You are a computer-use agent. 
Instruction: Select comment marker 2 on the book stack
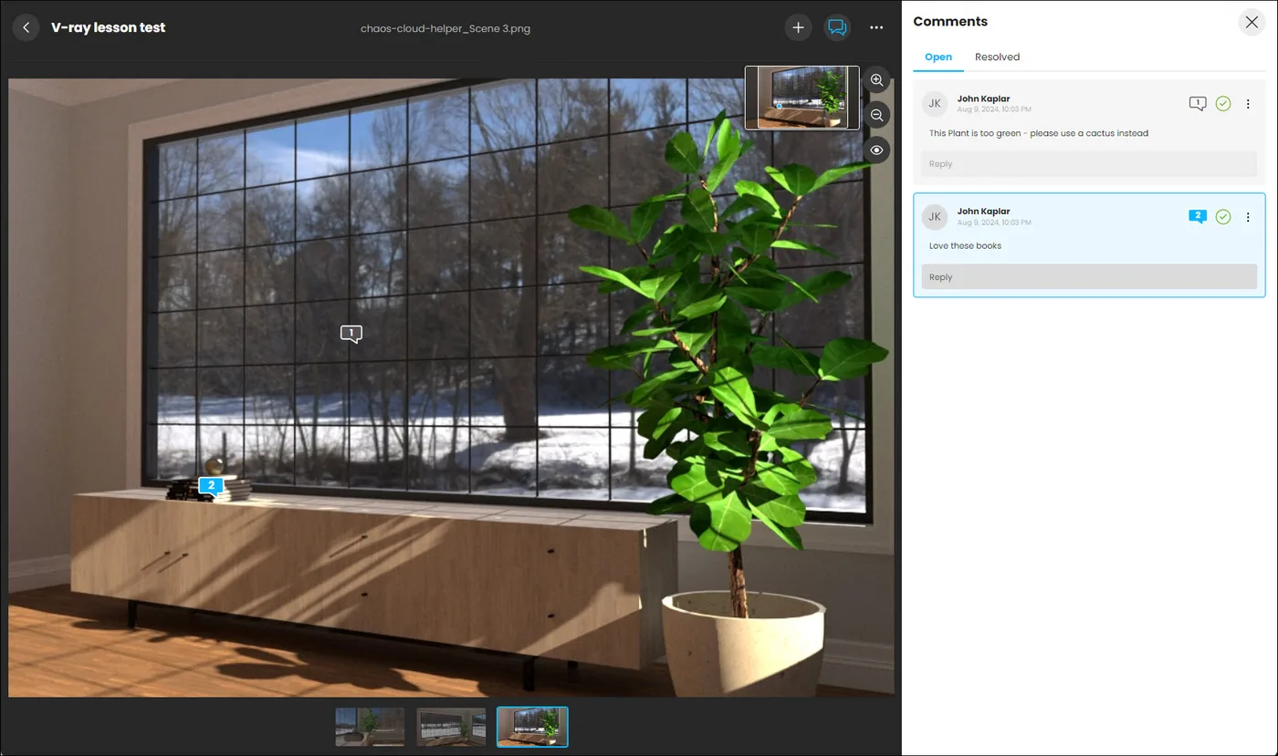click(210, 486)
